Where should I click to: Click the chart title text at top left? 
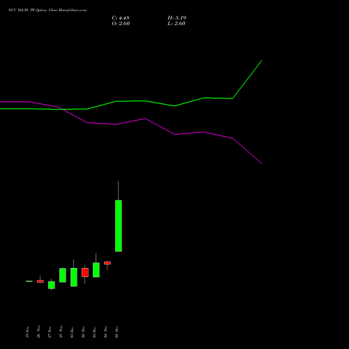47,10
